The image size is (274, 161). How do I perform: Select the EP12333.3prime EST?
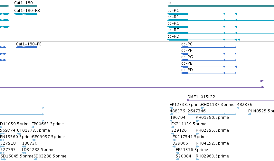pyautogui.click(x=186, y=105)
